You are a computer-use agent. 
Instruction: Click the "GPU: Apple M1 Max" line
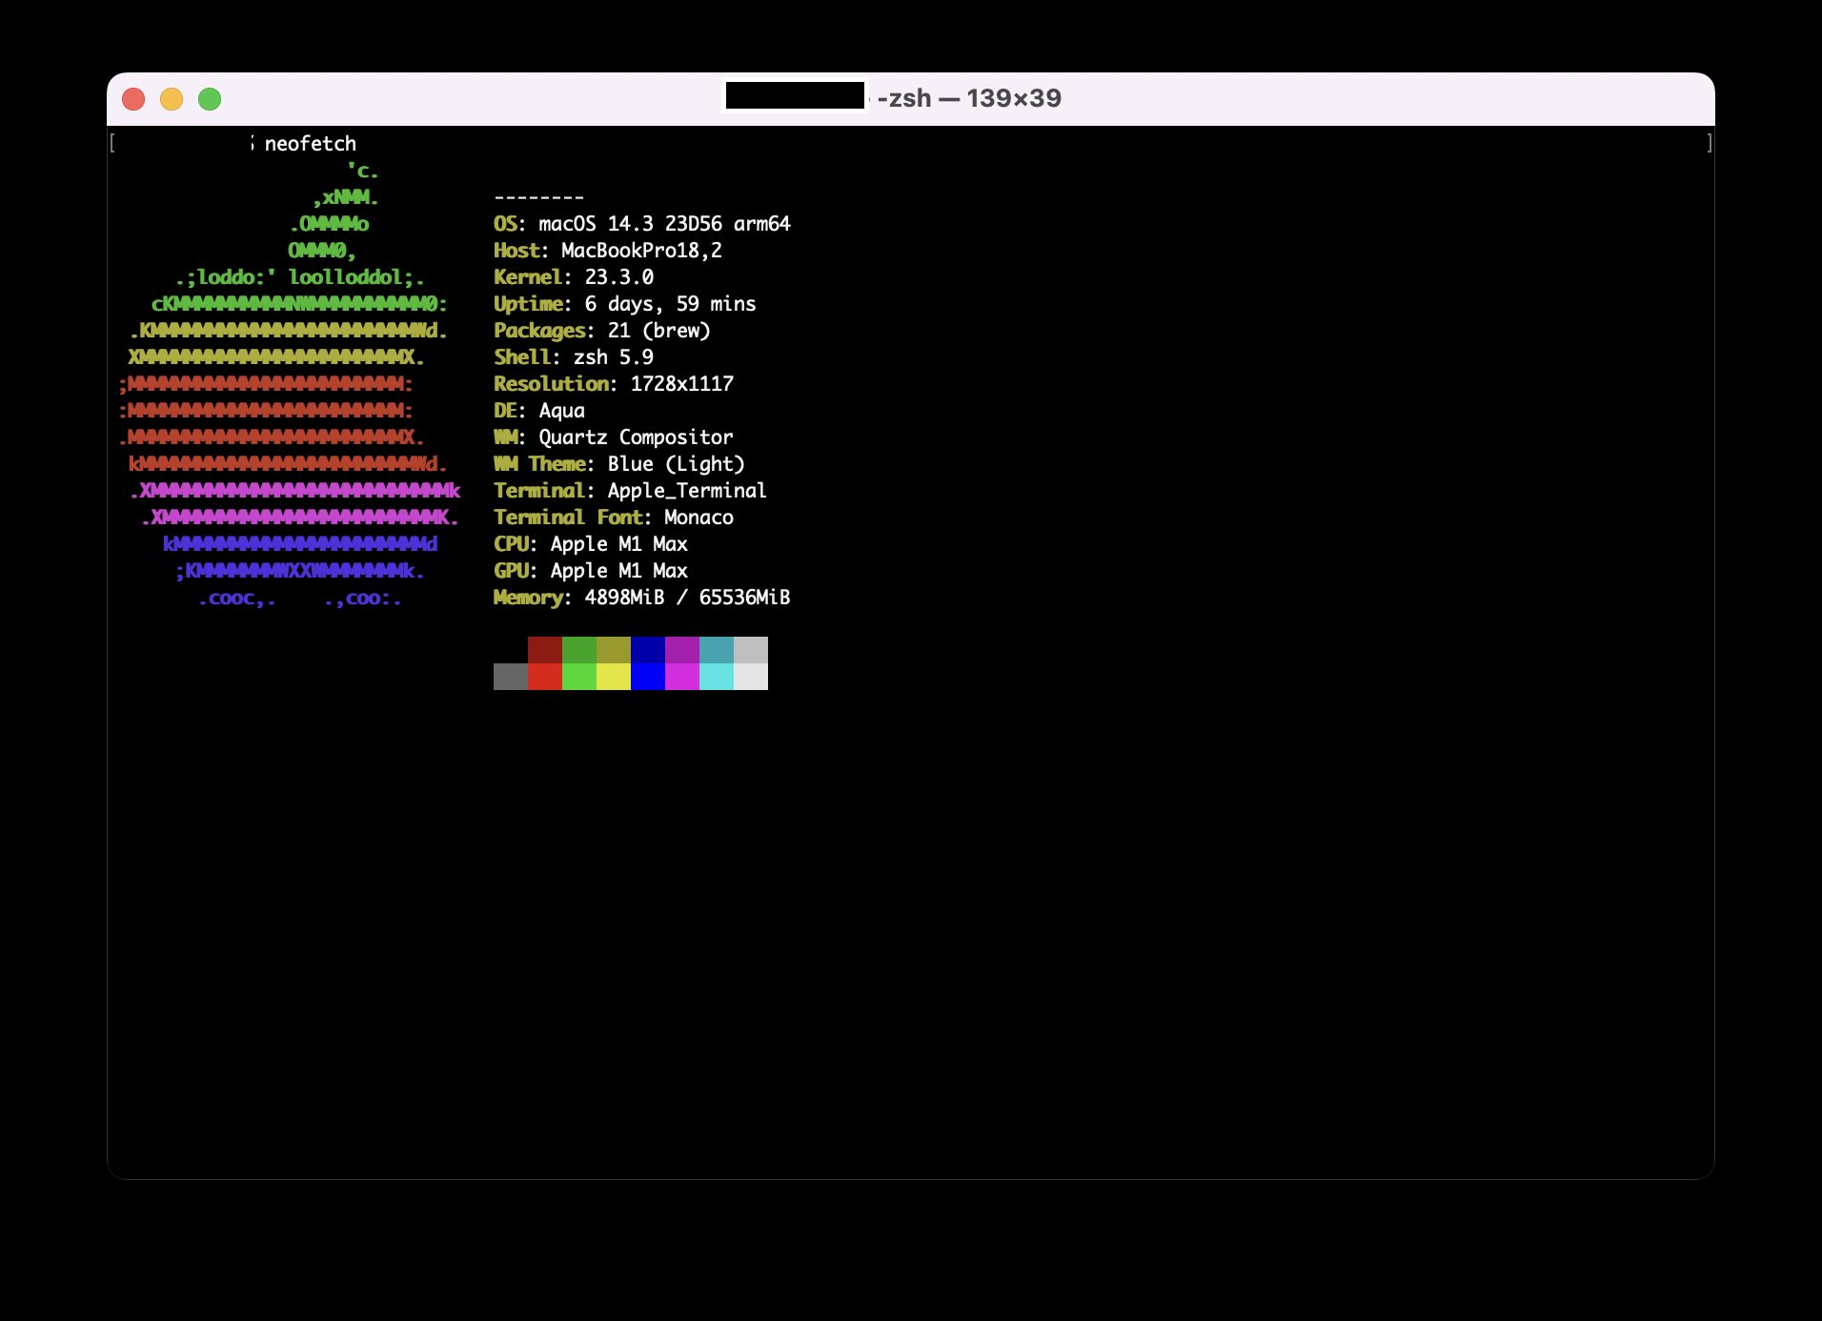(591, 571)
